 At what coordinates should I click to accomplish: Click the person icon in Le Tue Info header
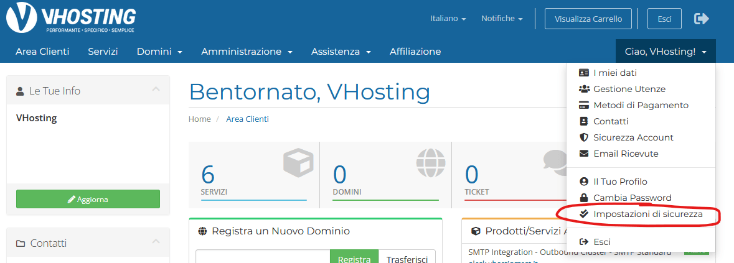(x=20, y=91)
